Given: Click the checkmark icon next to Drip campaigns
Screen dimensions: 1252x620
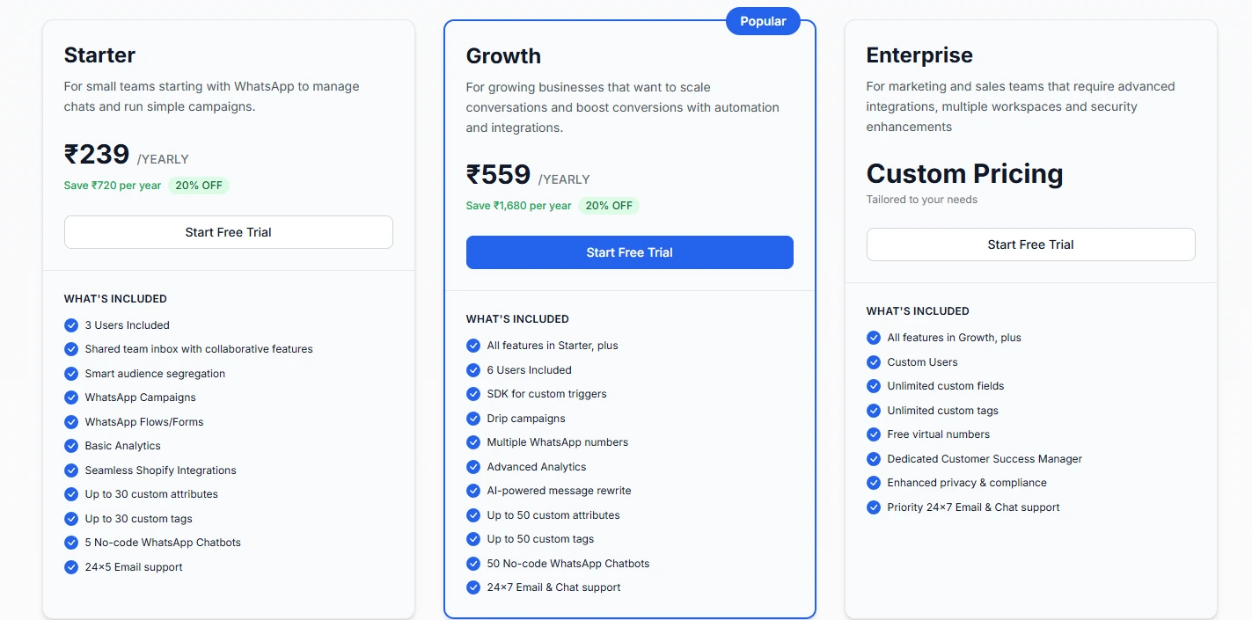Looking at the screenshot, I should point(473,419).
